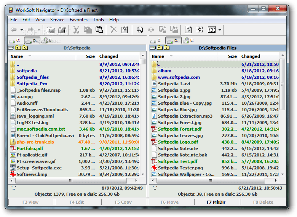Click the Rename icon in toolbar
Screen dimensions: 297x217
tap(151, 30)
